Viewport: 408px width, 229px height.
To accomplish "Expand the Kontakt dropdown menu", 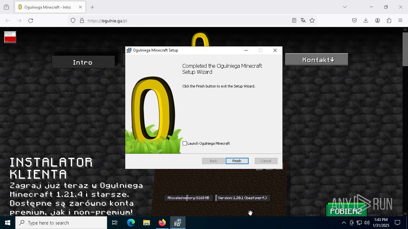I will point(317,59).
